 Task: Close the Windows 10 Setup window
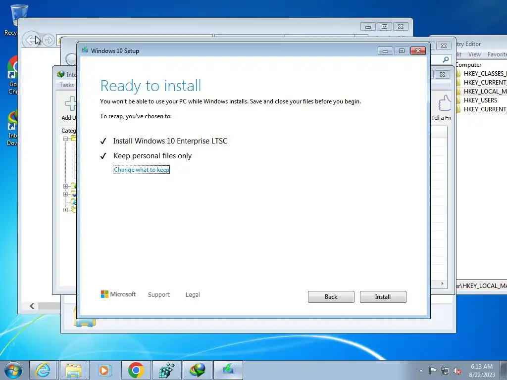pos(418,51)
